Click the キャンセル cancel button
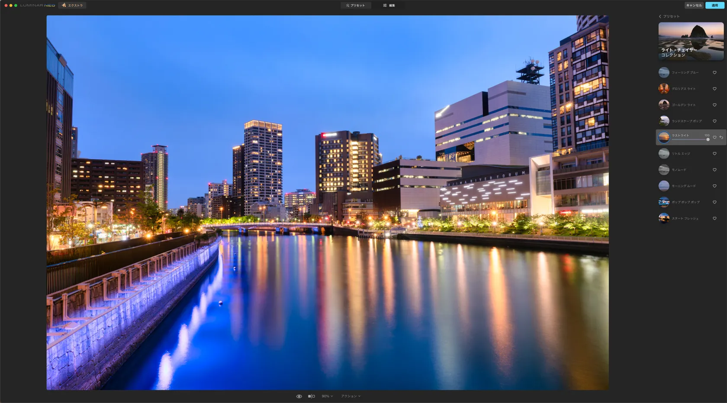Screen dimensions: 727x403 694,5
